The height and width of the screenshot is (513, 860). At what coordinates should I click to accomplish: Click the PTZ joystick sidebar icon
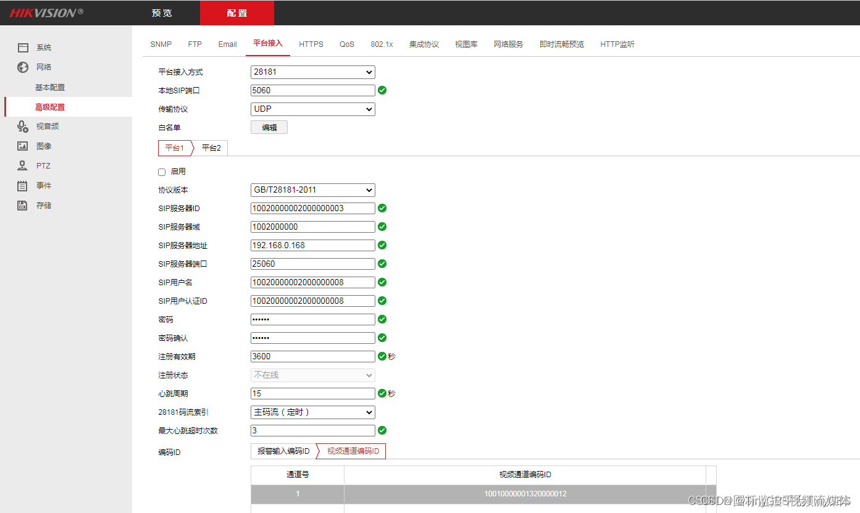(x=23, y=166)
